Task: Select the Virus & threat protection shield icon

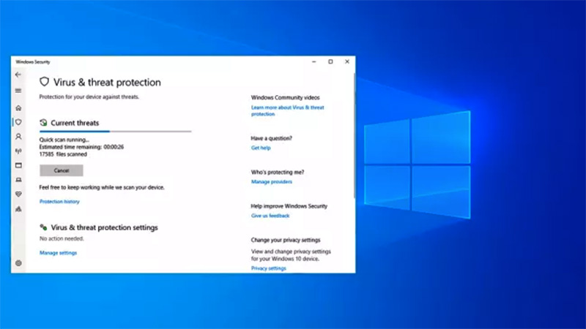Action: pyautogui.click(x=18, y=122)
